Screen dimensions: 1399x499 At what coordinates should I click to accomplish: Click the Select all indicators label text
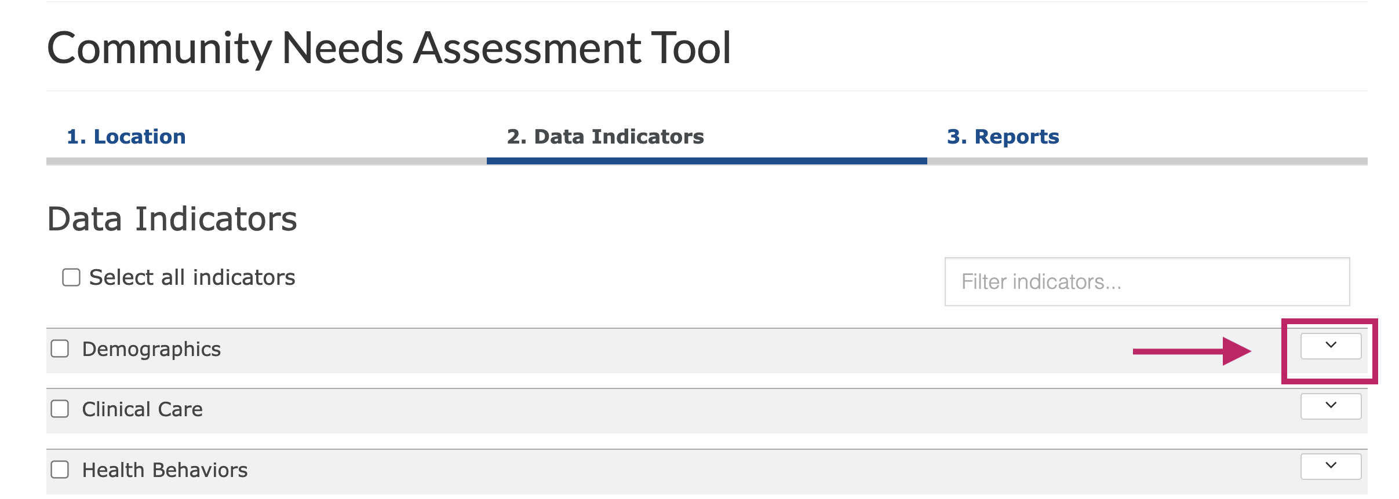(192, 277)
